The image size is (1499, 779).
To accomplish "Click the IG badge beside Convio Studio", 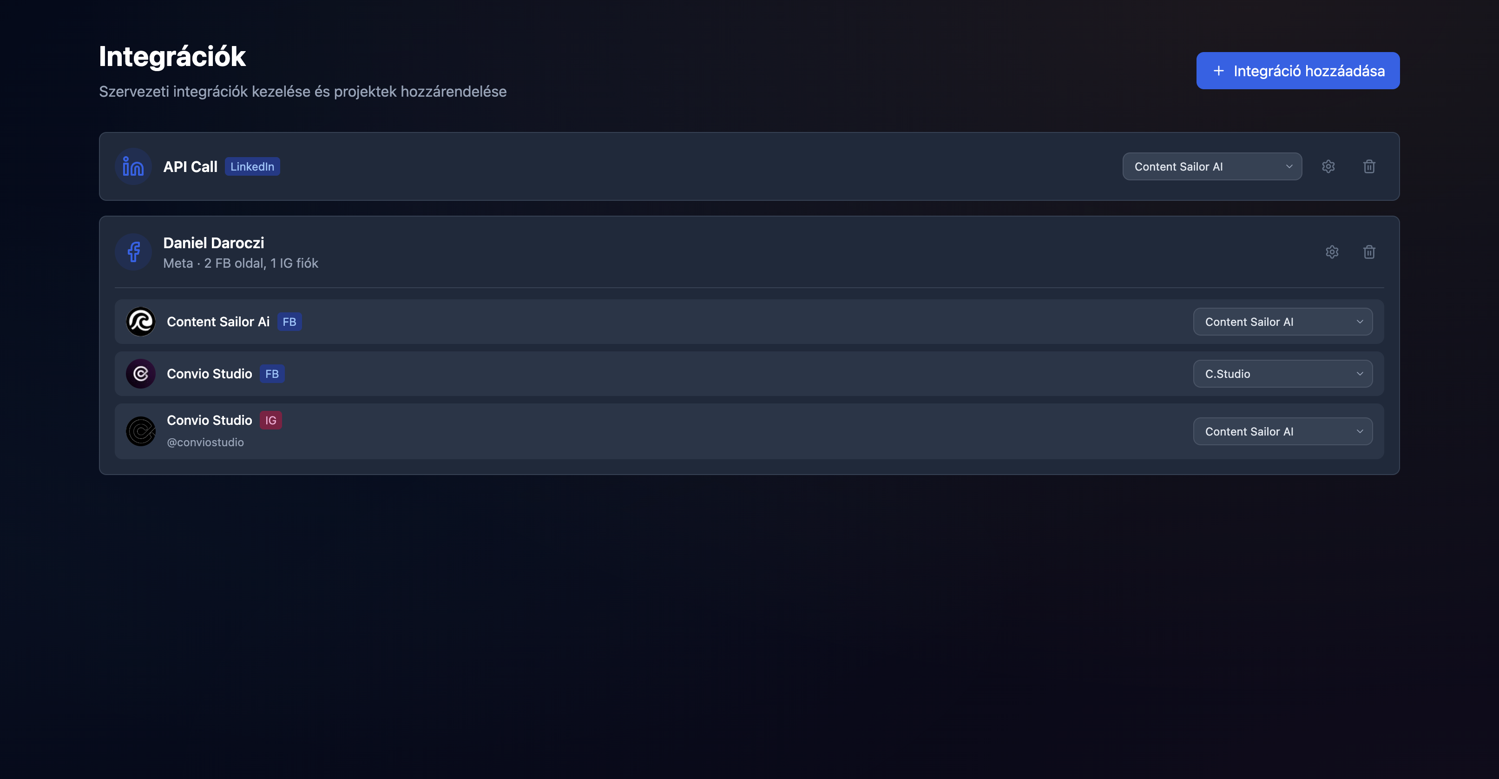I will point(270,420).
